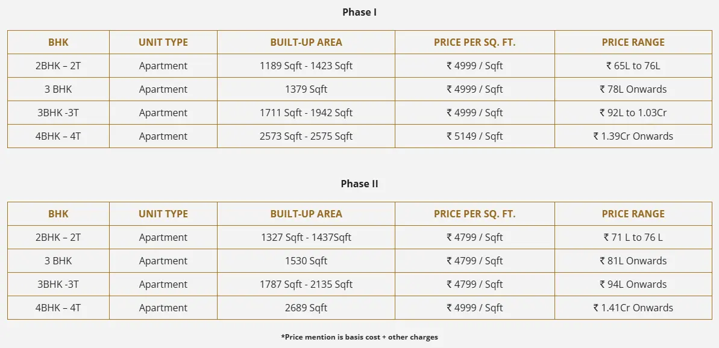Click the ₹ 65L to 76L price range
This screenshot has width=719, height=348.
633,66
